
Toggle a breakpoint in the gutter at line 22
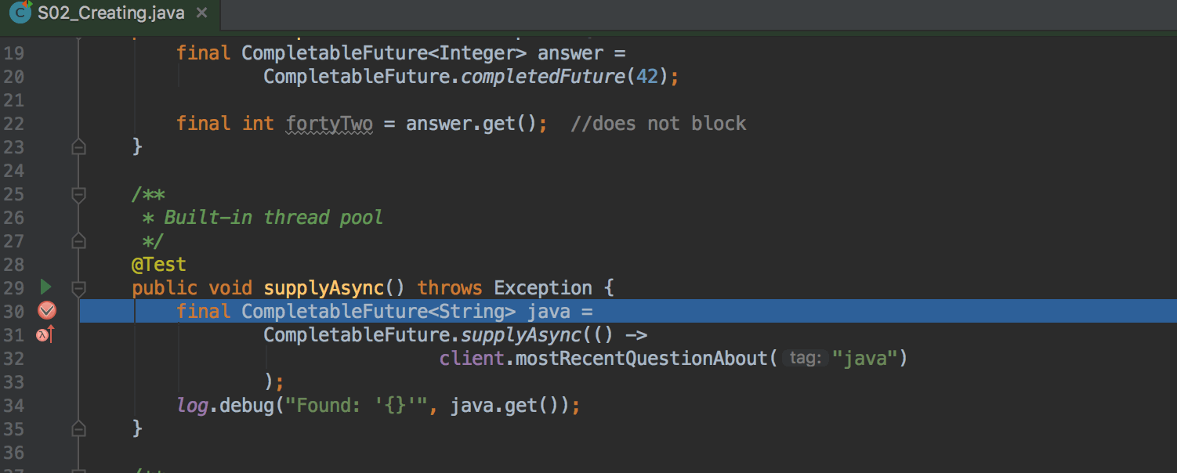tap(47, 124)
